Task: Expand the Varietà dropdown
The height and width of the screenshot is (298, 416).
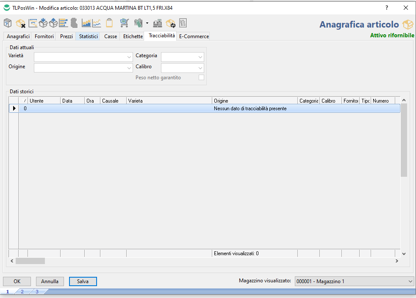Action: tap(129, 57)
